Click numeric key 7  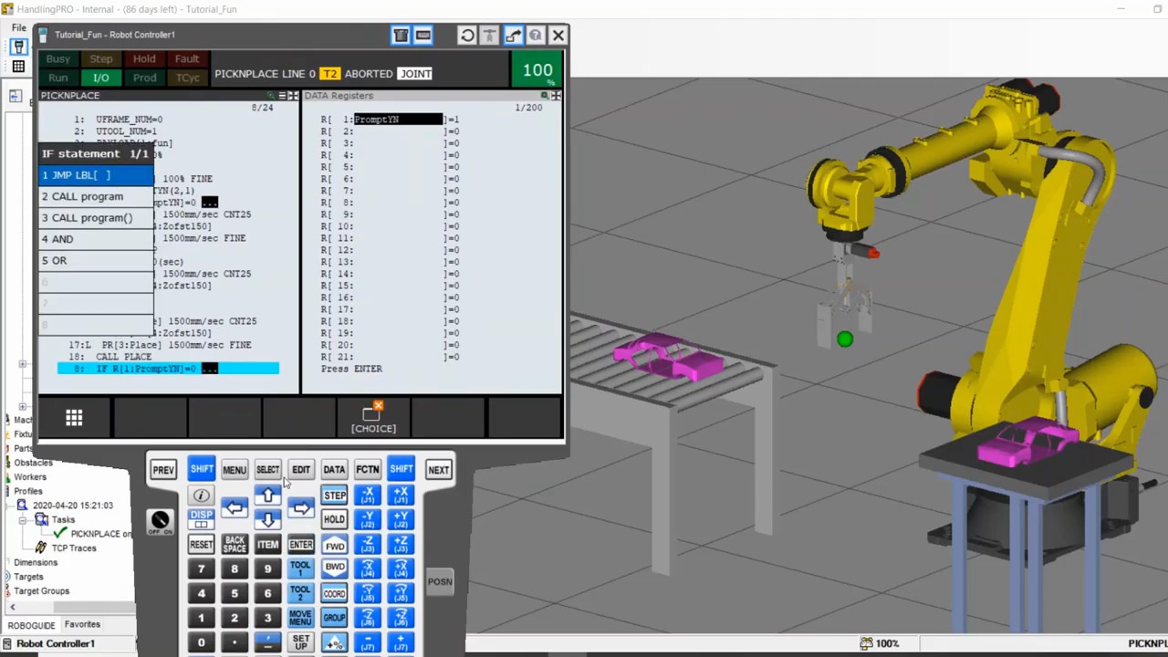(202, 569)
